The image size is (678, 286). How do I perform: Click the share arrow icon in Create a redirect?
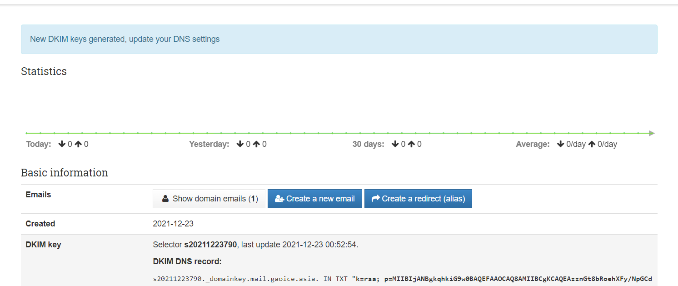coord(376,199)
